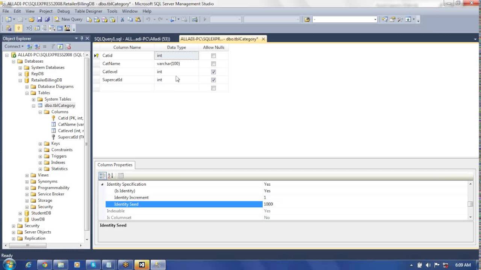
Task: Open the find combo box dropdown in toolbar
Action: coord(375,19)
